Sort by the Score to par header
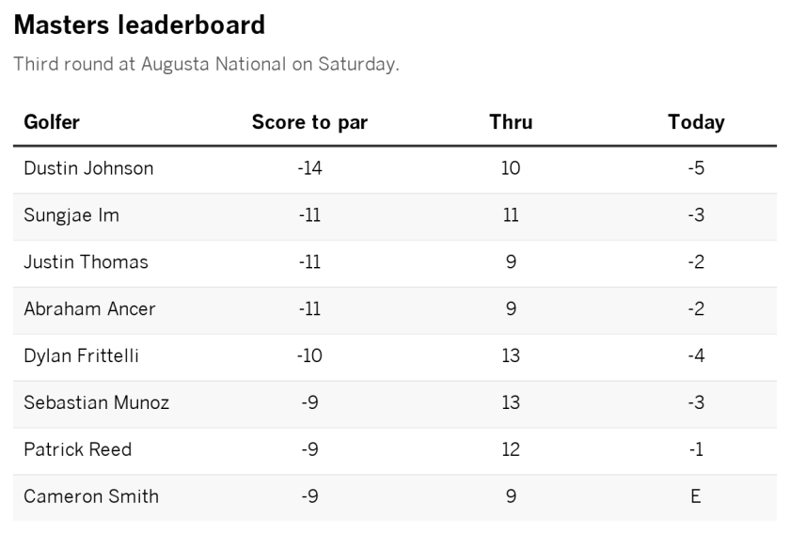 [x=309, y=122]
